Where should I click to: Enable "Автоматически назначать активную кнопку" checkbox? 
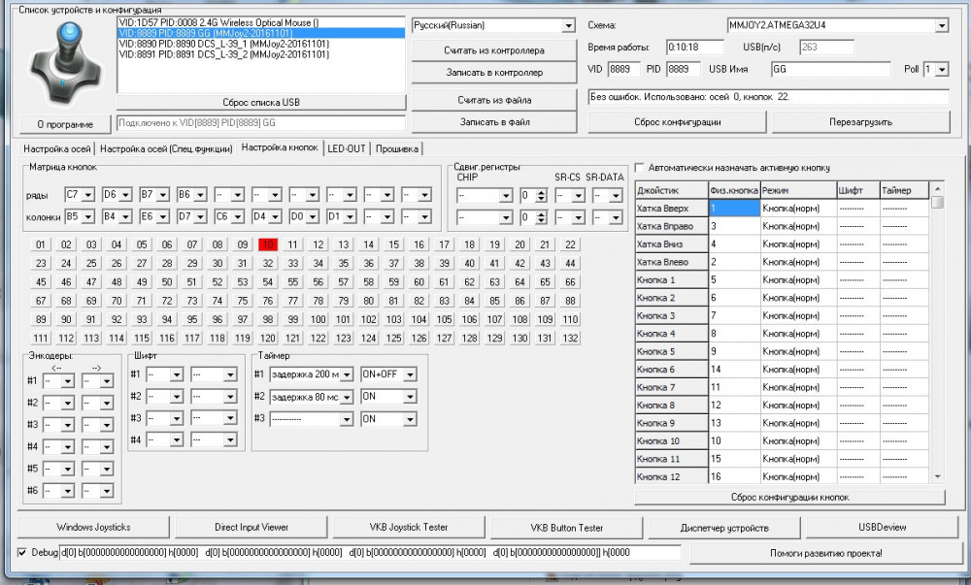pos(640,167)
